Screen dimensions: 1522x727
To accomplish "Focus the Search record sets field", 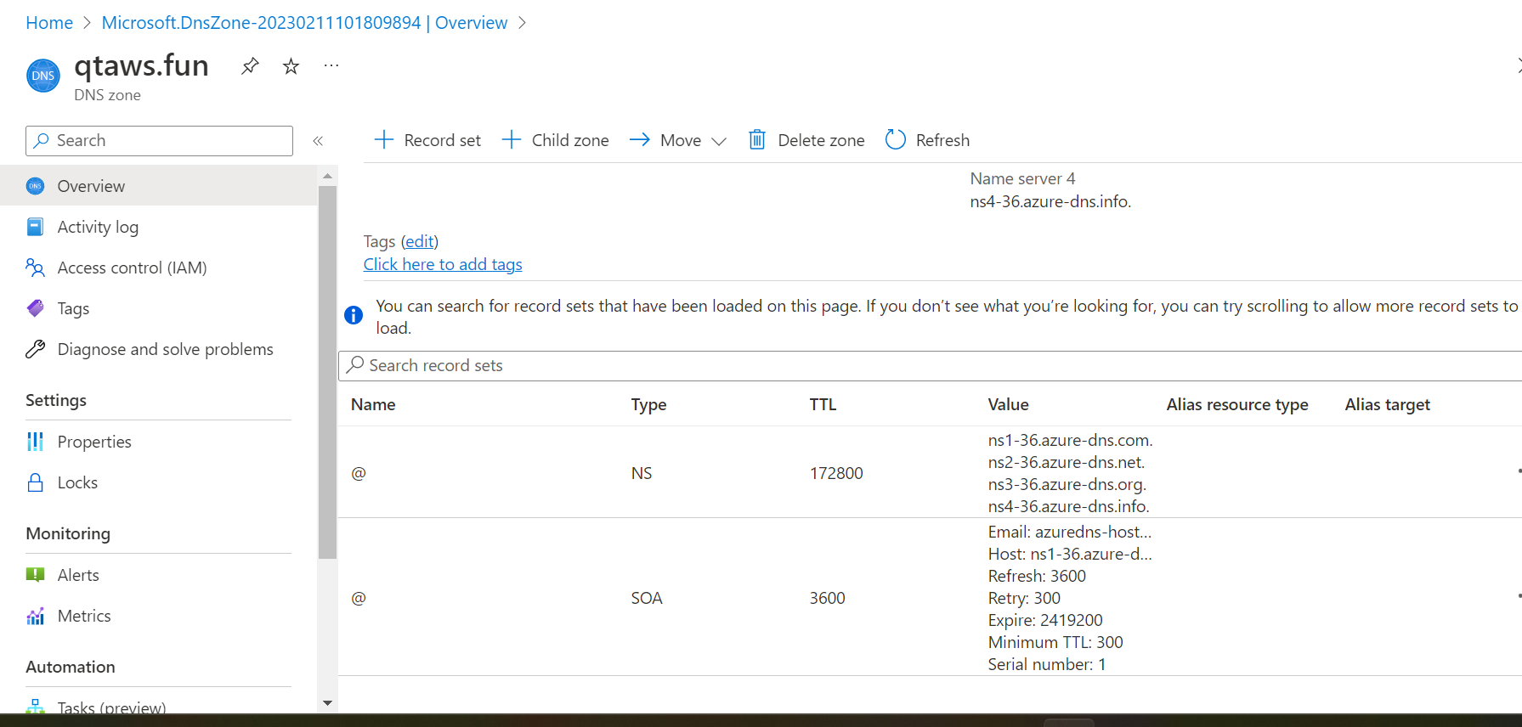I will coord(850,365).
